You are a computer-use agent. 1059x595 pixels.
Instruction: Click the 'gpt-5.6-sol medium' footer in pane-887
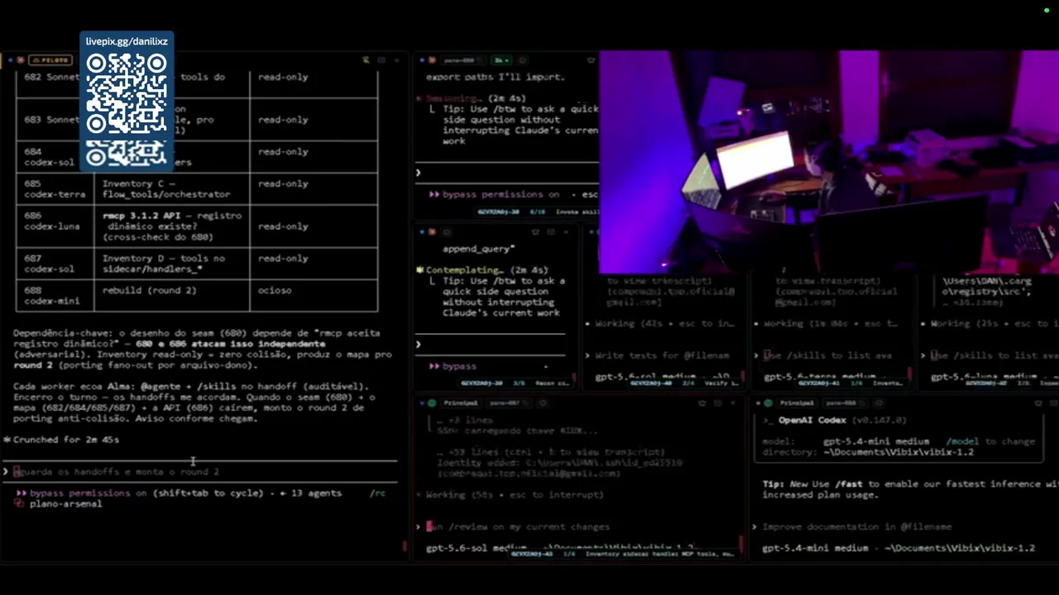coord(476,548)
